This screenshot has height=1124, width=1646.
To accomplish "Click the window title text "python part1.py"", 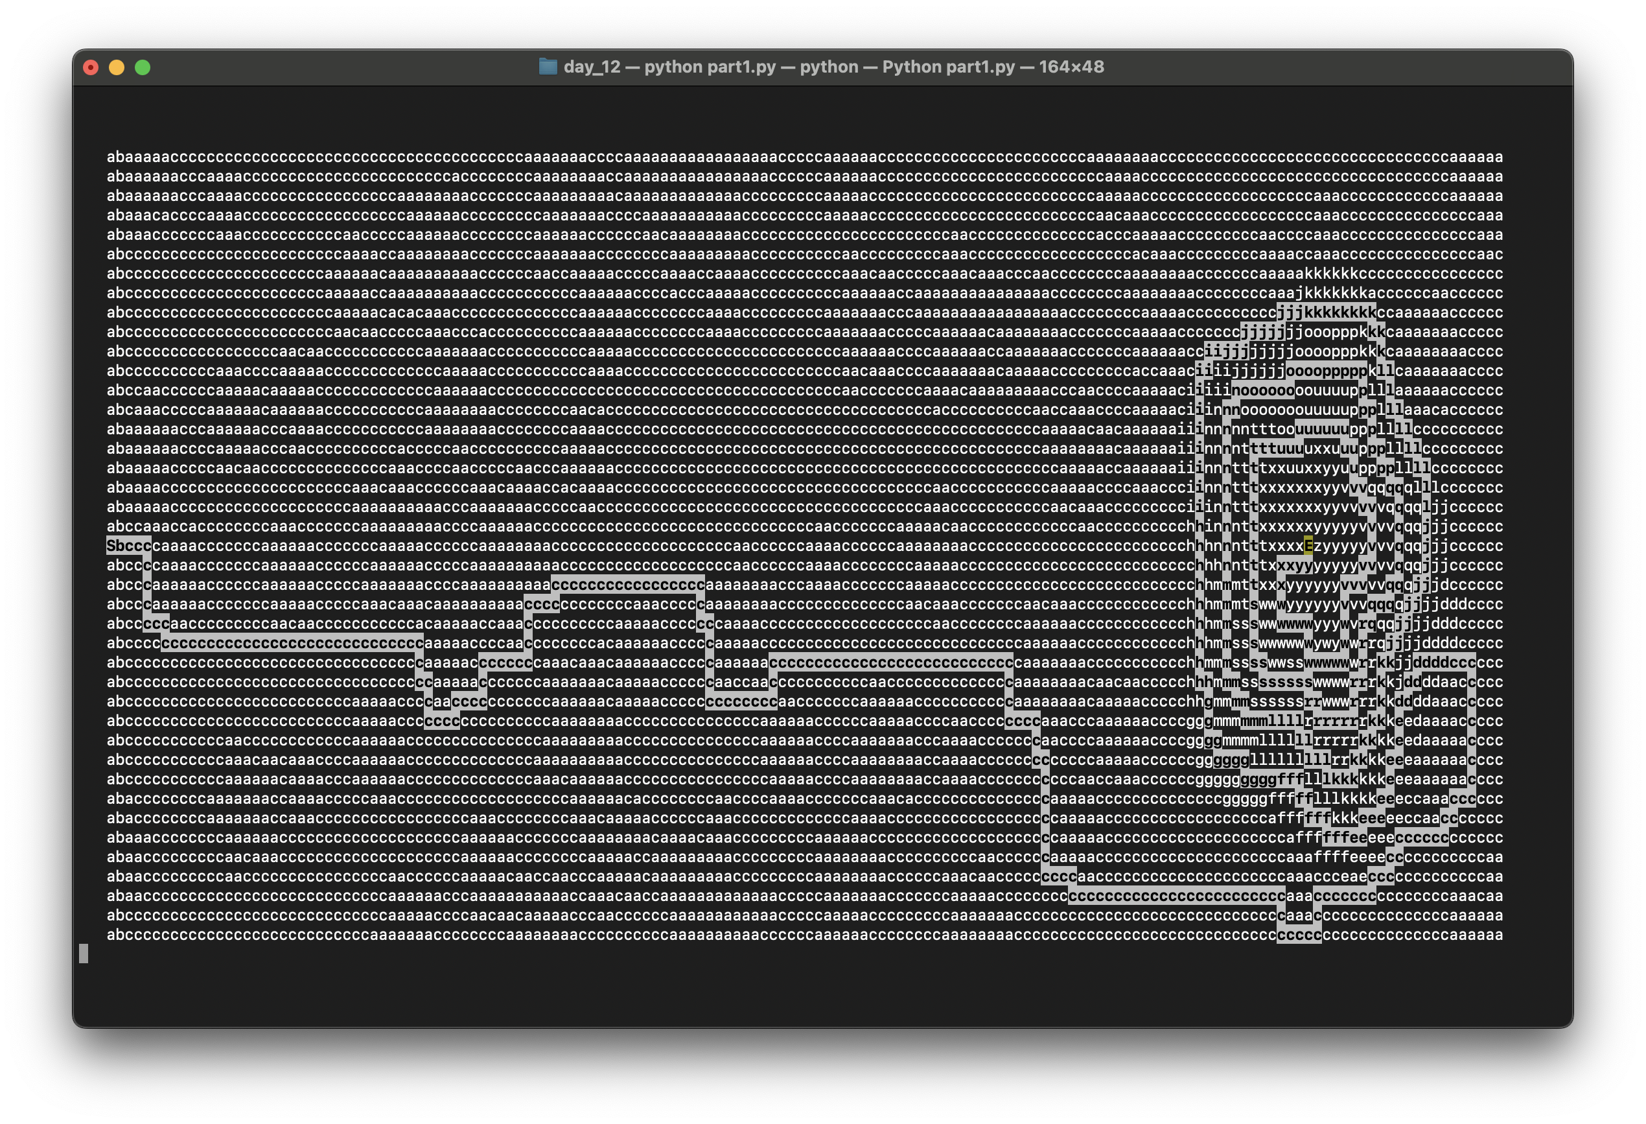I will tap(710, 67).
